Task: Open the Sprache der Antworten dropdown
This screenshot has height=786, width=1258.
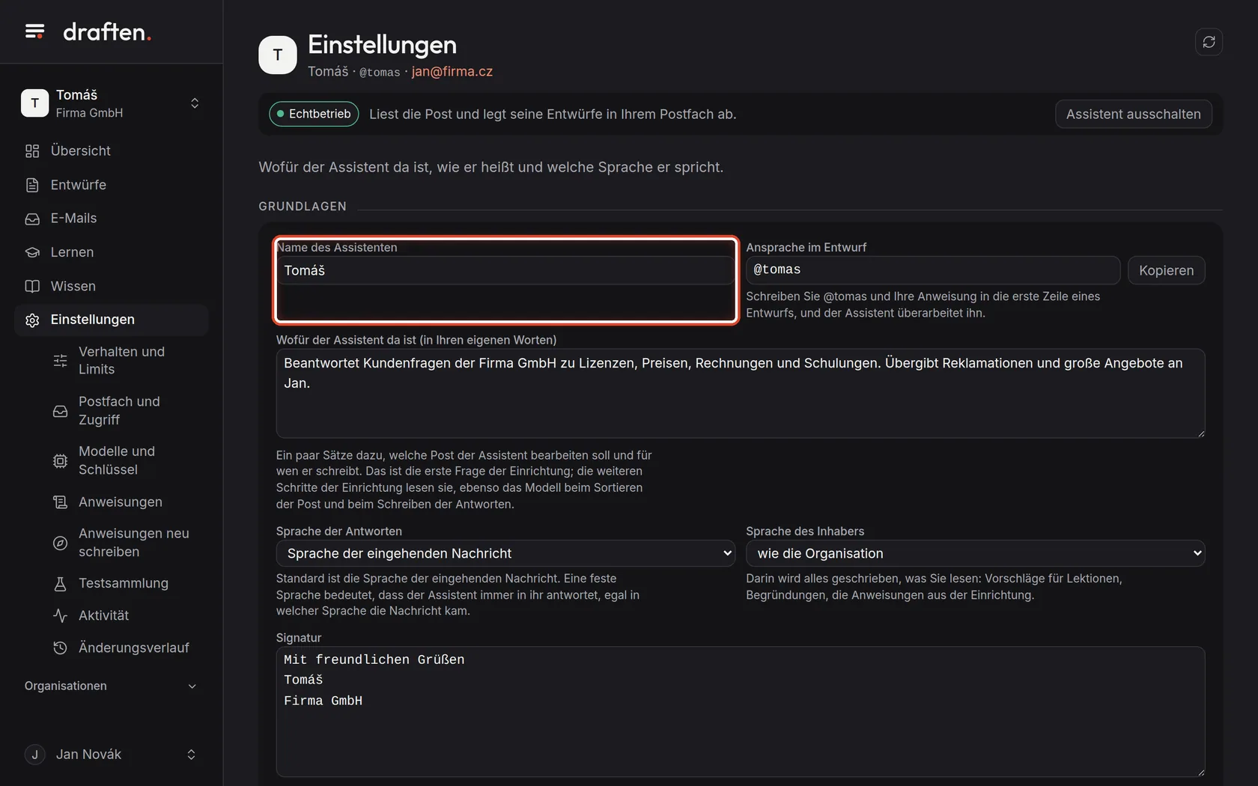Action: coord(505,553)
